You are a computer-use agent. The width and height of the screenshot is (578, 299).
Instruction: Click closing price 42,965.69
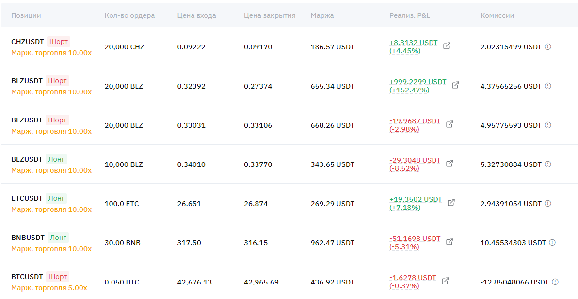[261, 282]
